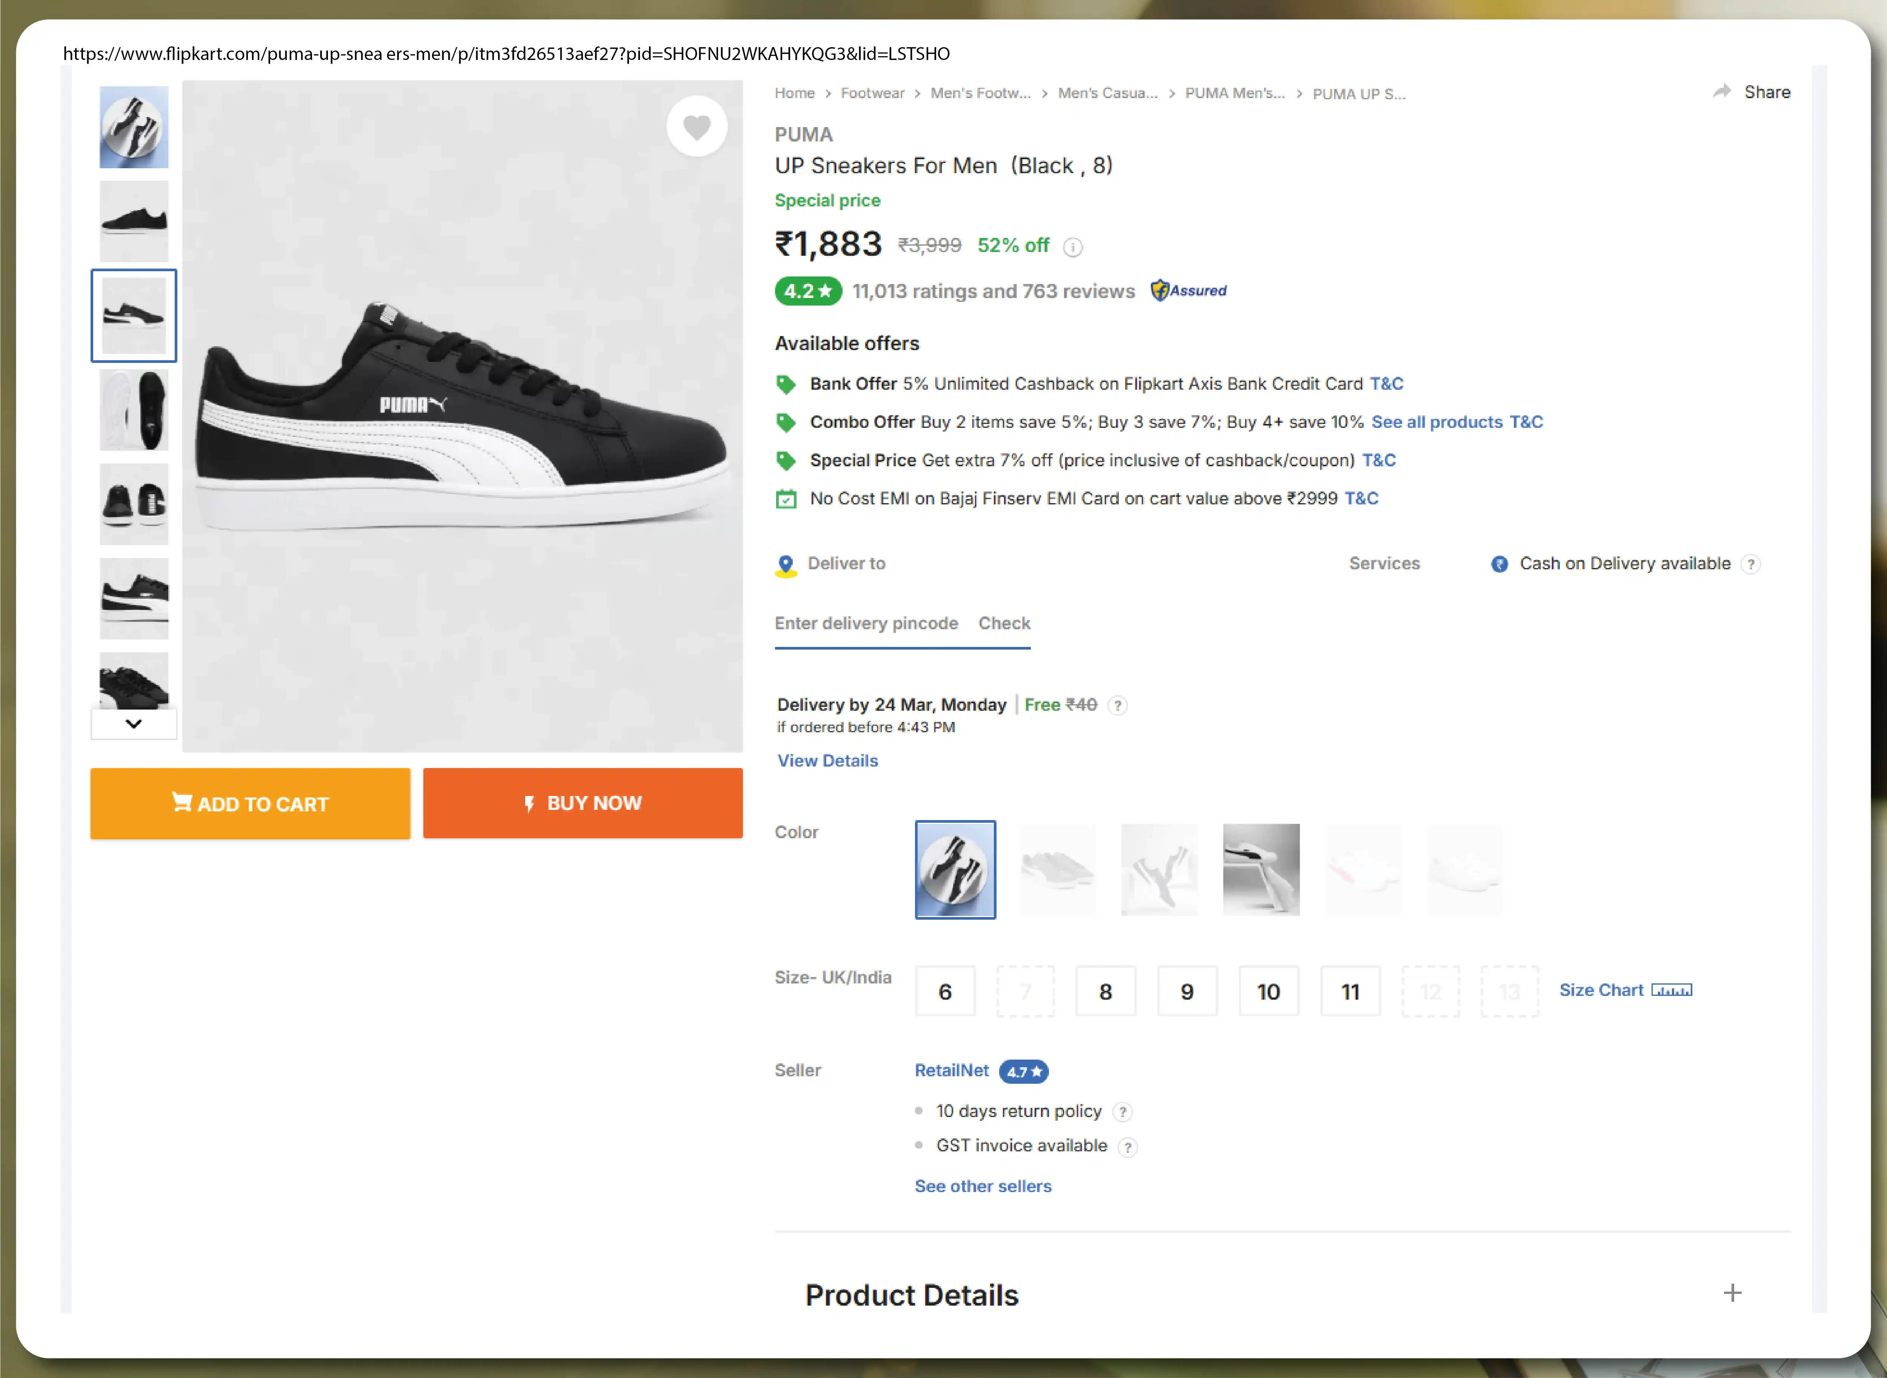Image resolution: width=1887 pixels, height=1378 pixels.
Task: Click Check pincode button
Action: pyautogui.click(x=1004, y=623)
